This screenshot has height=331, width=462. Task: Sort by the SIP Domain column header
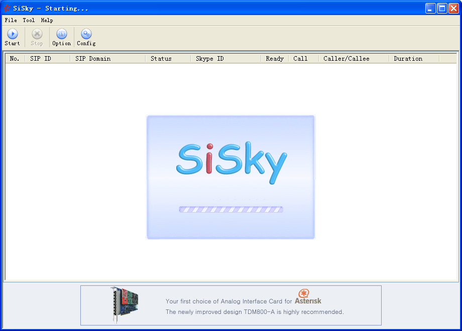[108, 59]
